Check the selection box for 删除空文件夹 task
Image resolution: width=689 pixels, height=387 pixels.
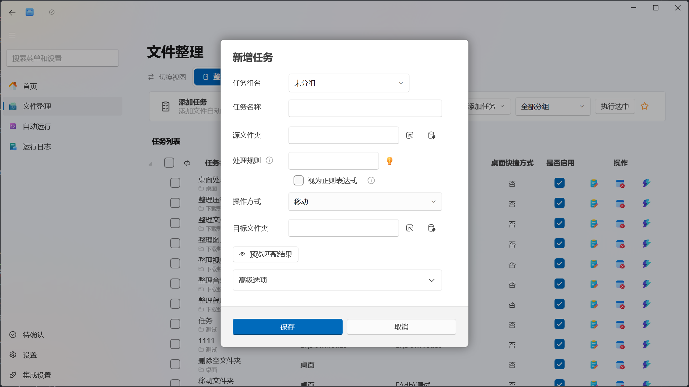tap(175, 364)
